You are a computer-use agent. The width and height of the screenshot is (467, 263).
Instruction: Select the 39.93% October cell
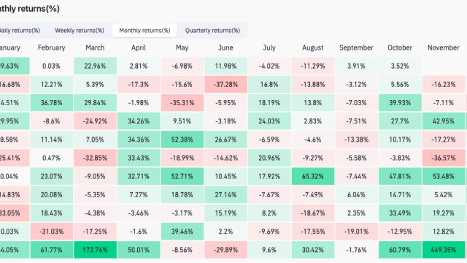(x=400, y=103)
